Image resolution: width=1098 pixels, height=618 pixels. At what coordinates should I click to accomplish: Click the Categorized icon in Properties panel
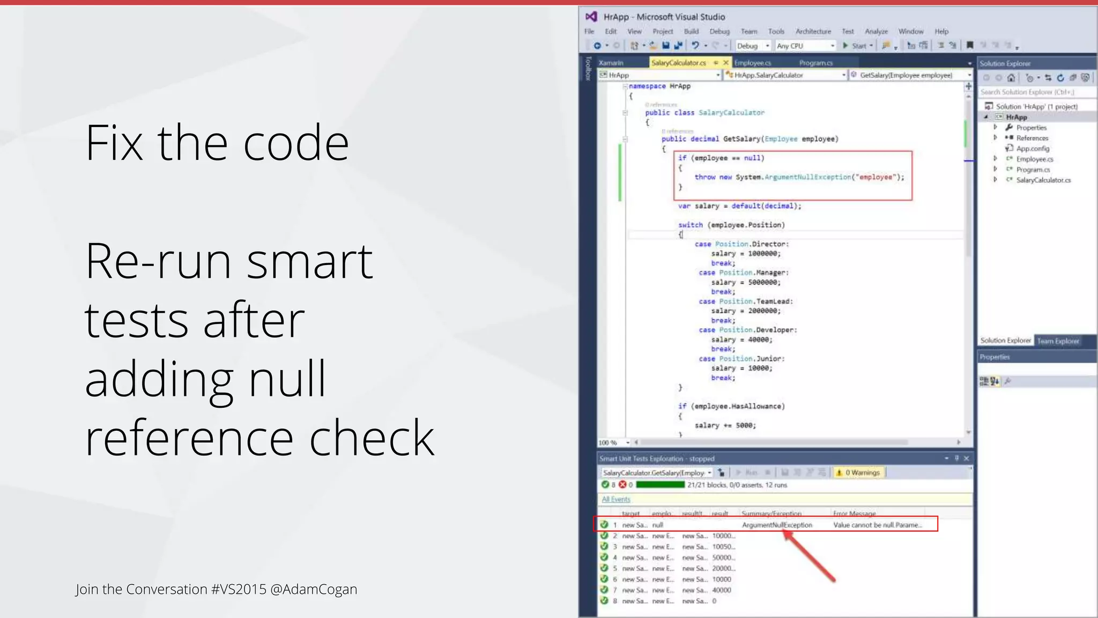(x=984, y=381)
